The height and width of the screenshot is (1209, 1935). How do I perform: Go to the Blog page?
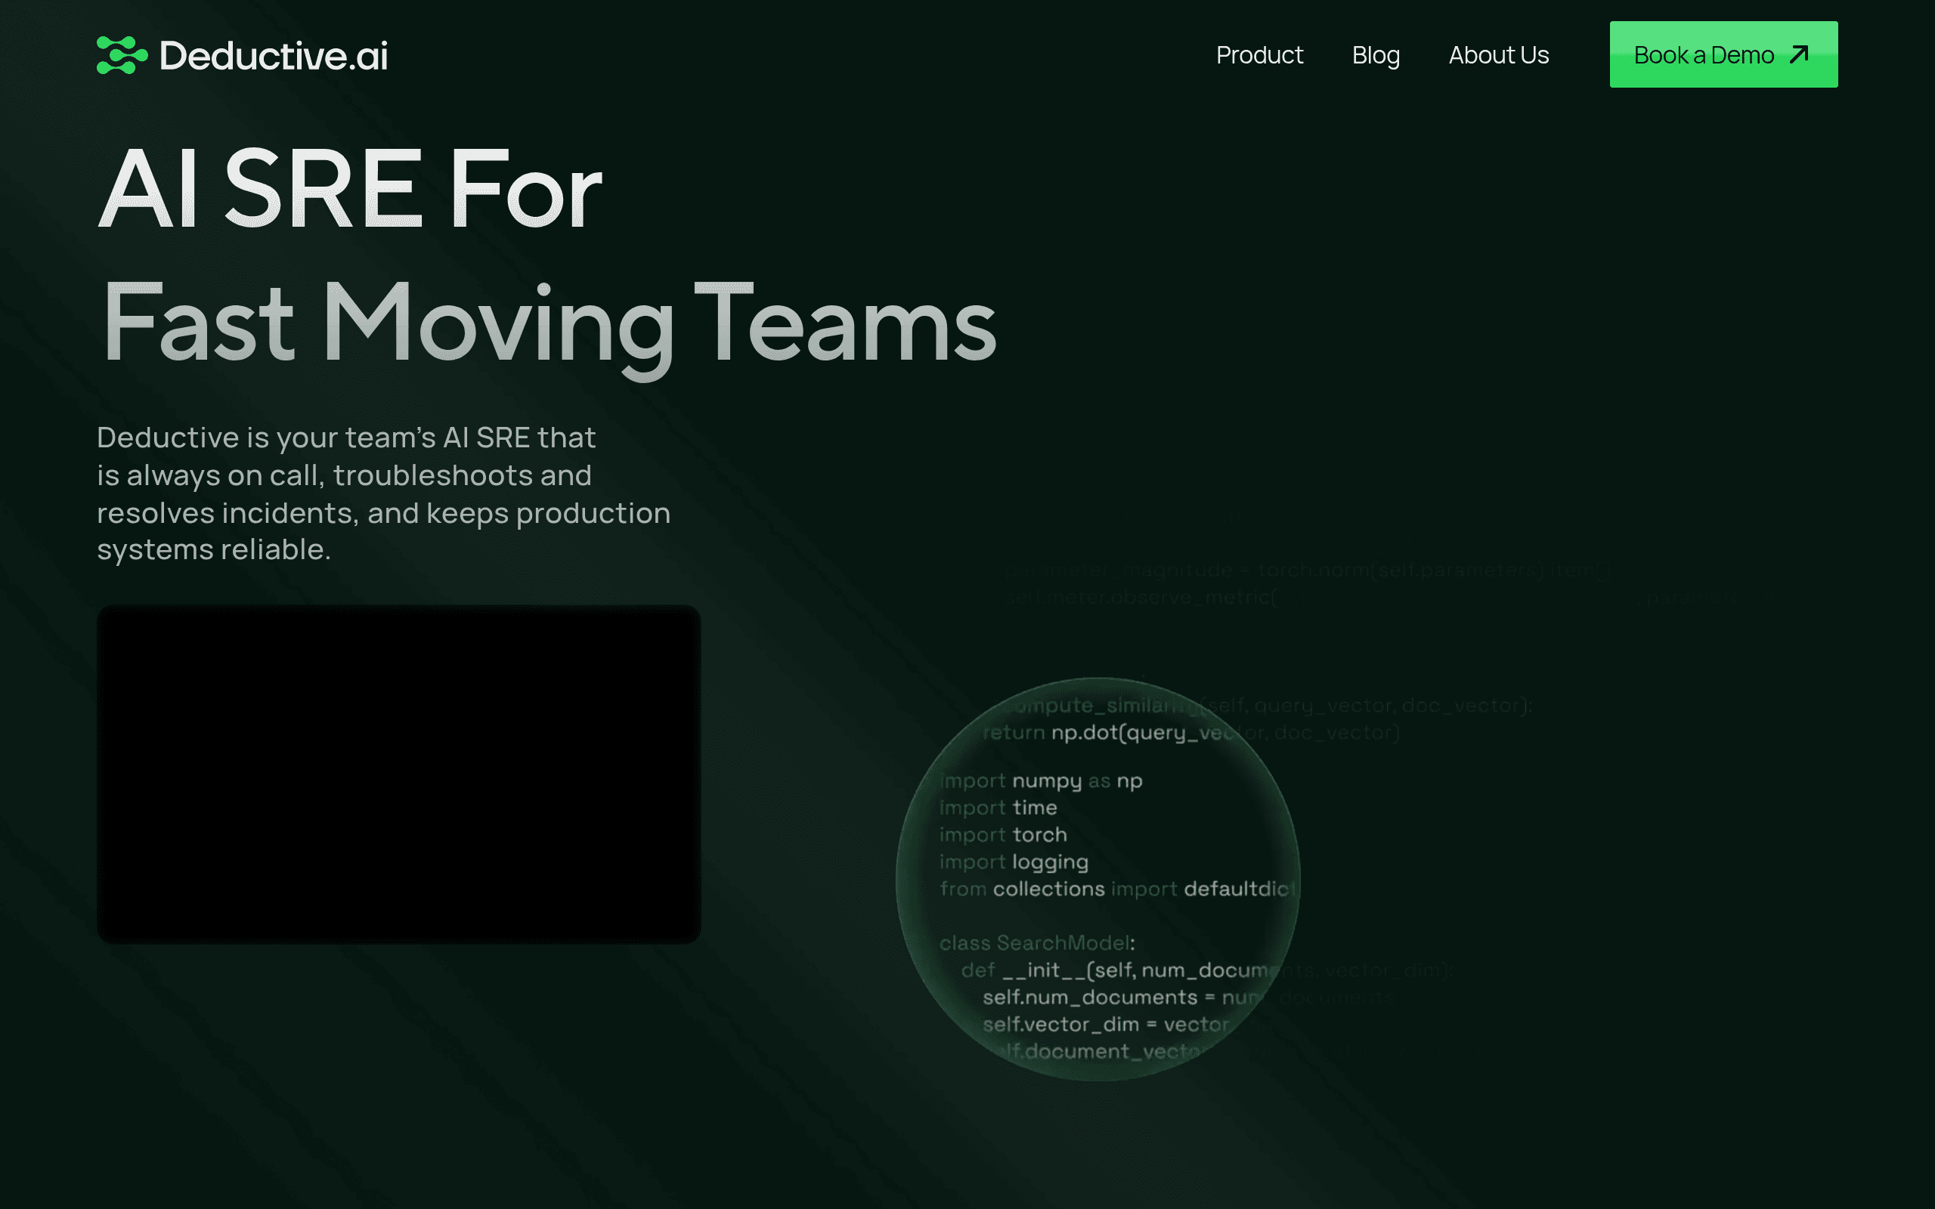point(1376,55)
